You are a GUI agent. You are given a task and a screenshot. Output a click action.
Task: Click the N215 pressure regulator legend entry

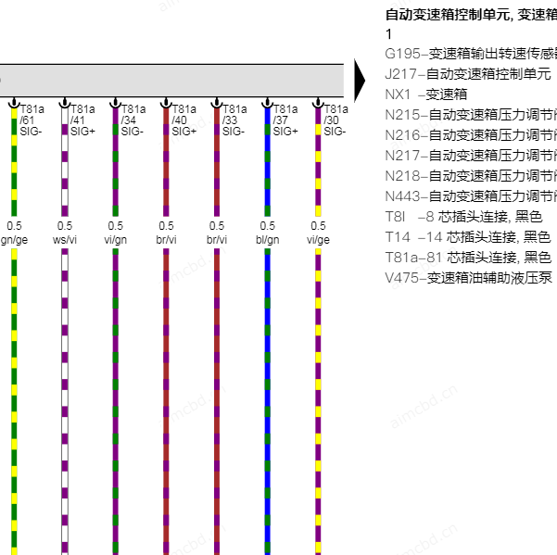coord(471,115)
